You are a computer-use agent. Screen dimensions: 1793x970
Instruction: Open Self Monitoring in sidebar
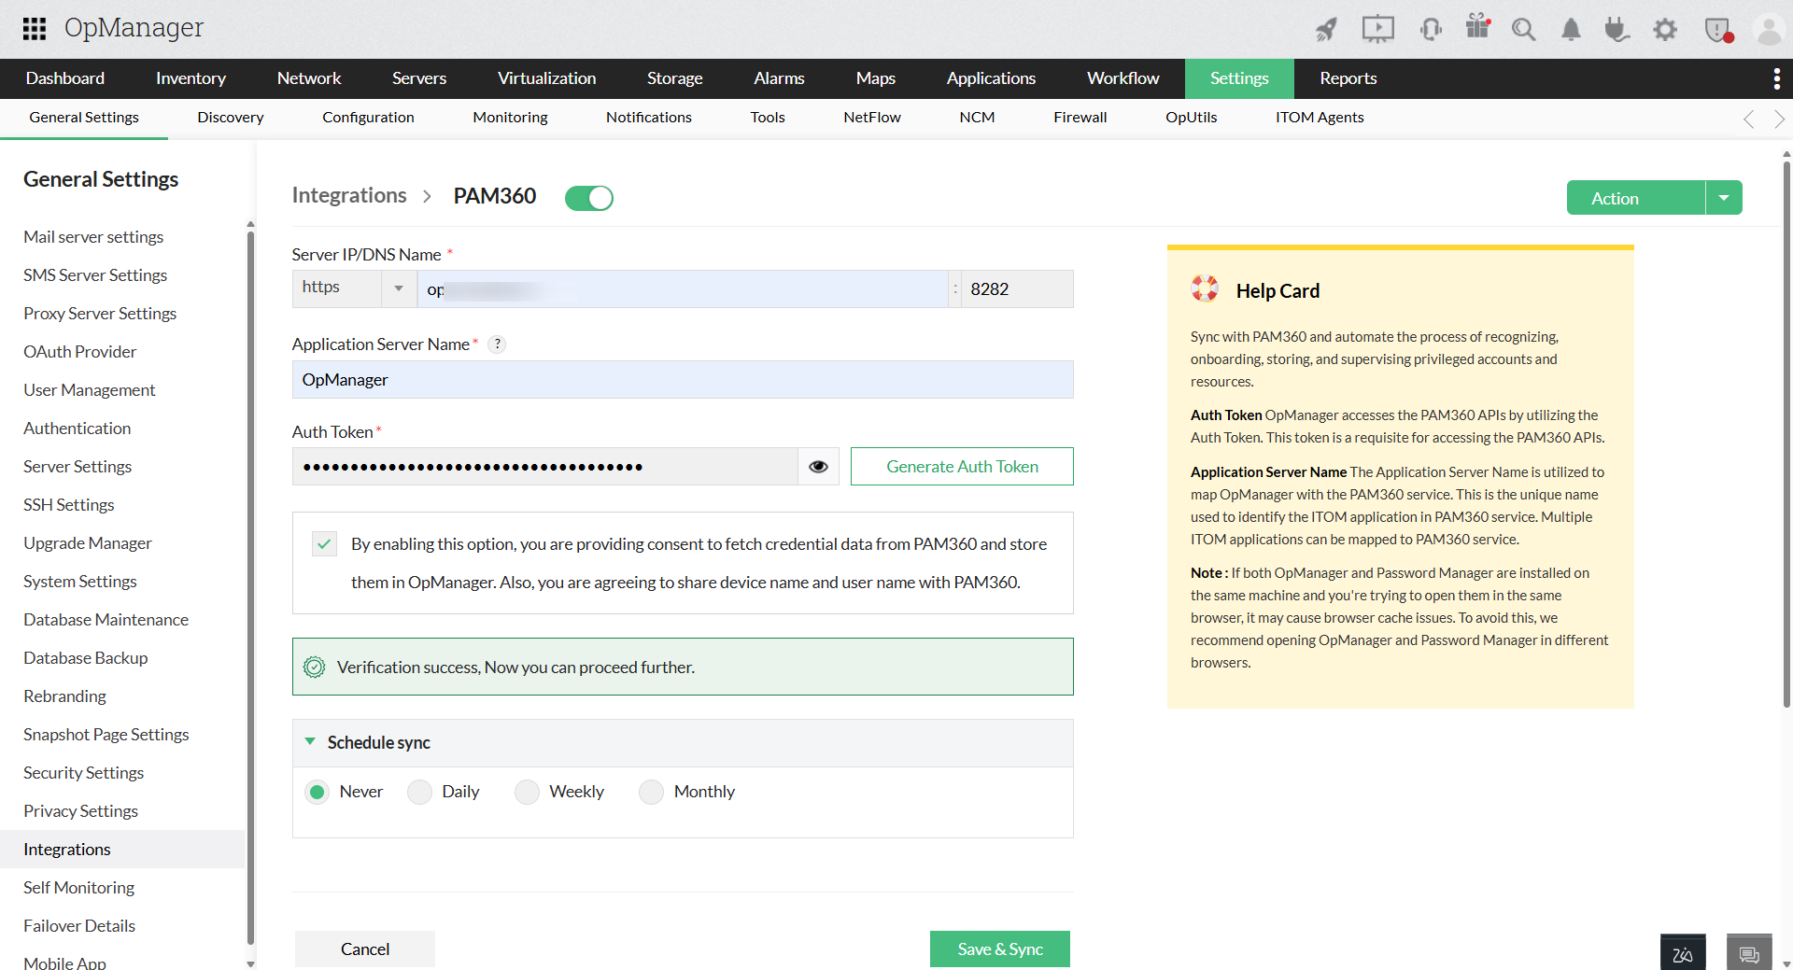click(78, 888)
